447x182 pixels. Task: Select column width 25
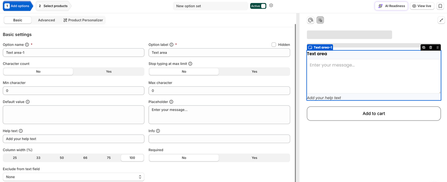click(x=15, y=158)
